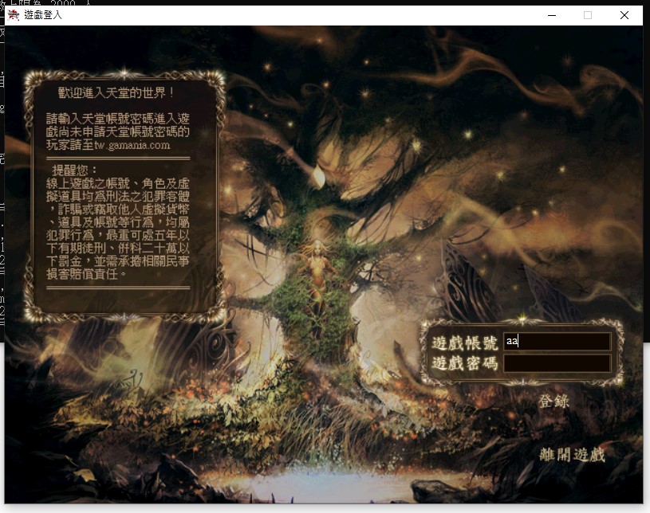Click 離開遊戲 to exit the game
This screenshot has height=513, width=650.
pos(572,455)
